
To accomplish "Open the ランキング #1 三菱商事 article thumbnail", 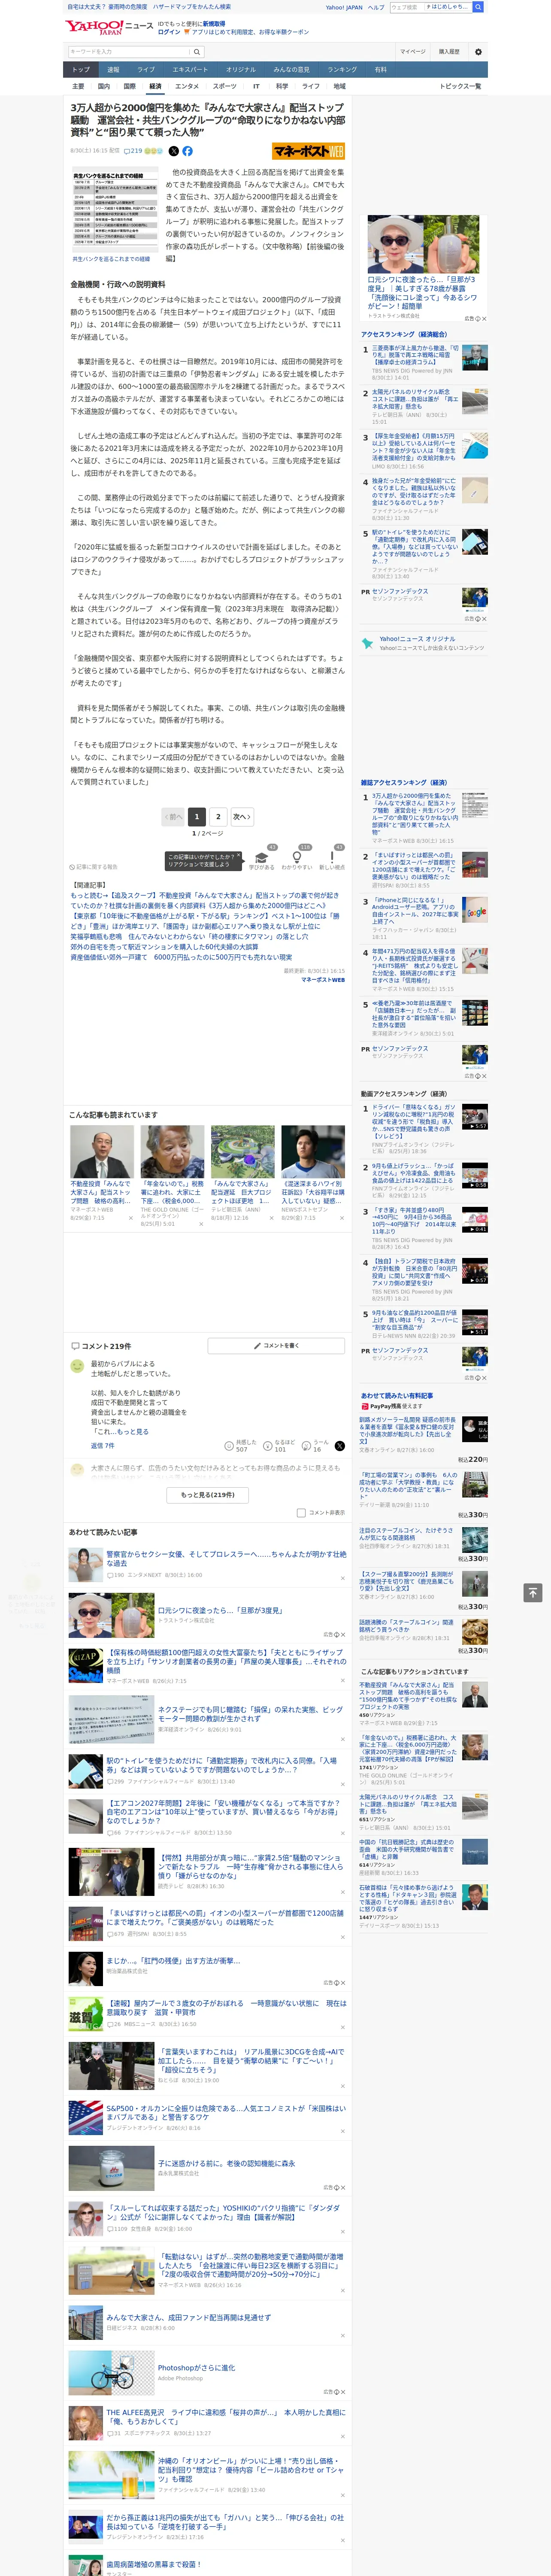I will (475, 358).
